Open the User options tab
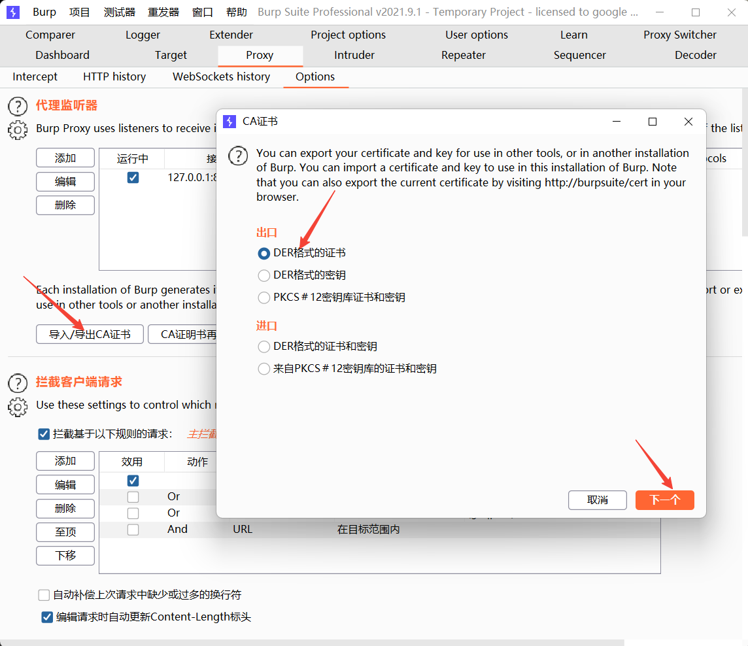The width and height of the screenshot is (748, 646). [x=477, y=35]
